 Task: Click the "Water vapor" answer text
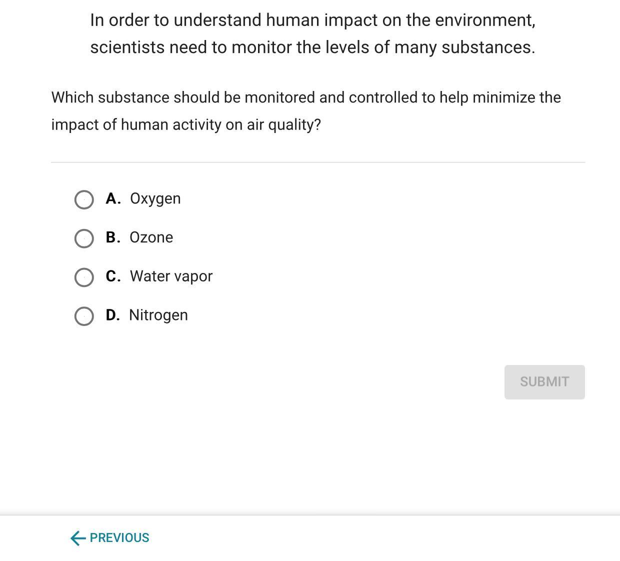(171, 276)
